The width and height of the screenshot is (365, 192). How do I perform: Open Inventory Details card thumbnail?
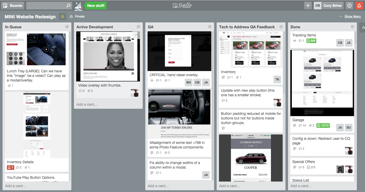(37, 125)
